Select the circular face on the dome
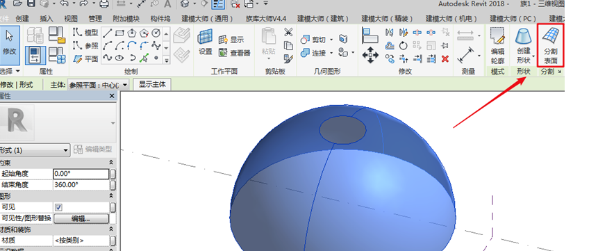The image size is (589, 251). 342,129
